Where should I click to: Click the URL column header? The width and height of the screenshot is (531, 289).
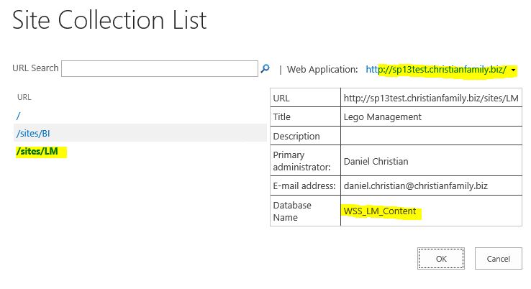tap(24, 97)
